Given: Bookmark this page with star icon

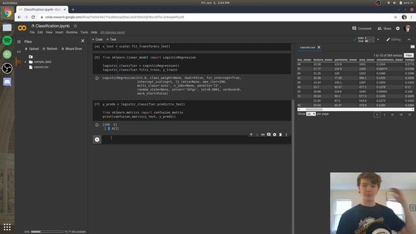Looking at the screenshot, I should tap(395, 17).
